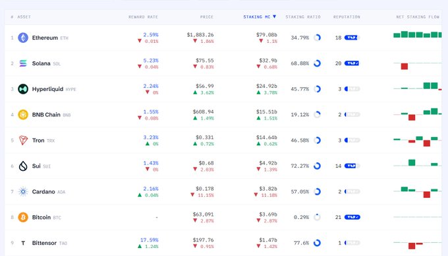The height and width of the screenshot is (256, 448).
Task: Click BNB Chain's staking ratio ring icon
Action: point(317,115)
